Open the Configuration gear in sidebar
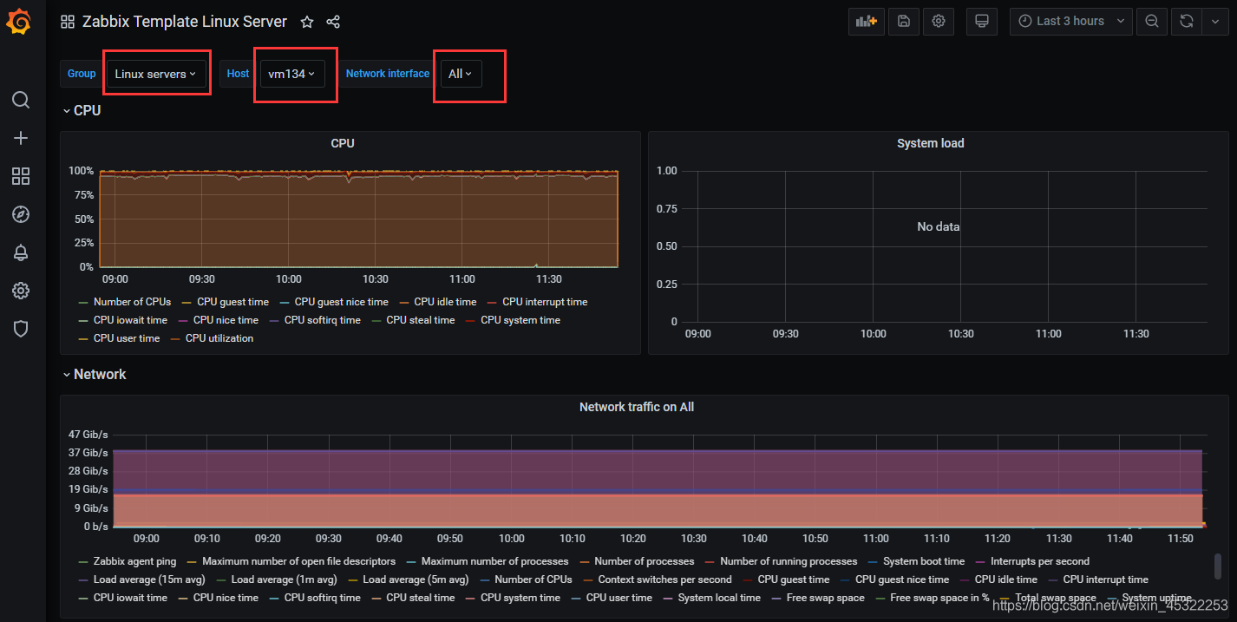The image size is (1237, 622). (21, 291)
